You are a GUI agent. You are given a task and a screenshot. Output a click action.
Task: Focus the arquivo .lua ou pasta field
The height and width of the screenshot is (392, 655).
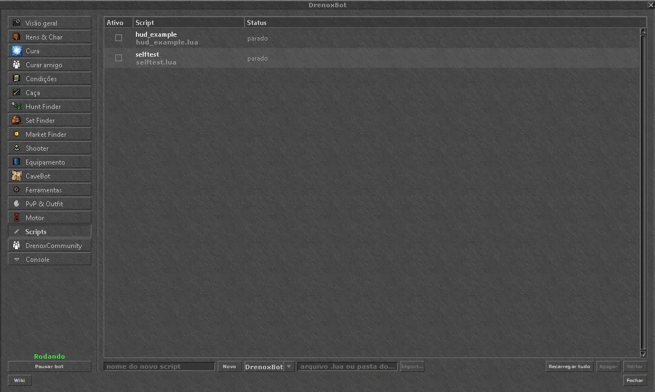(348, 366)
